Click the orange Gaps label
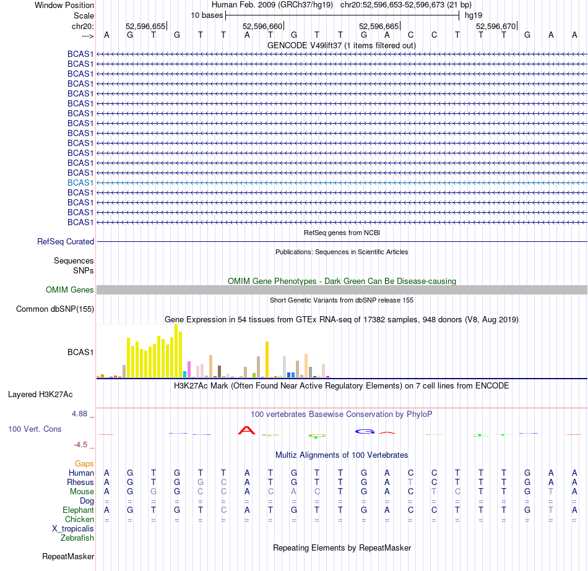Screen dimensions: 588x571 point(84,464)
